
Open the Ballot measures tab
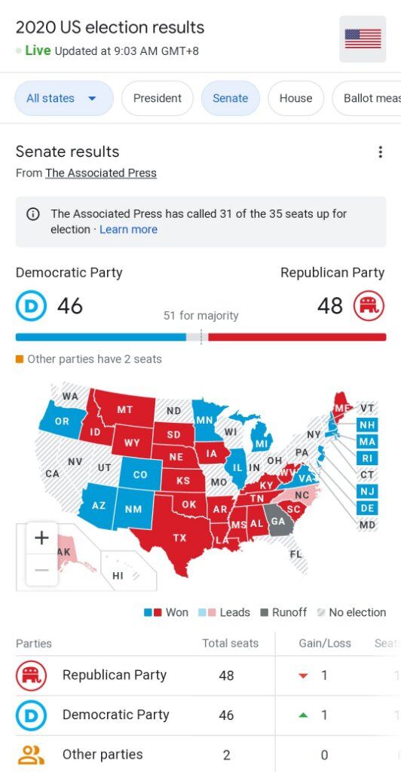pyautogui.click(x=366, y=98)
